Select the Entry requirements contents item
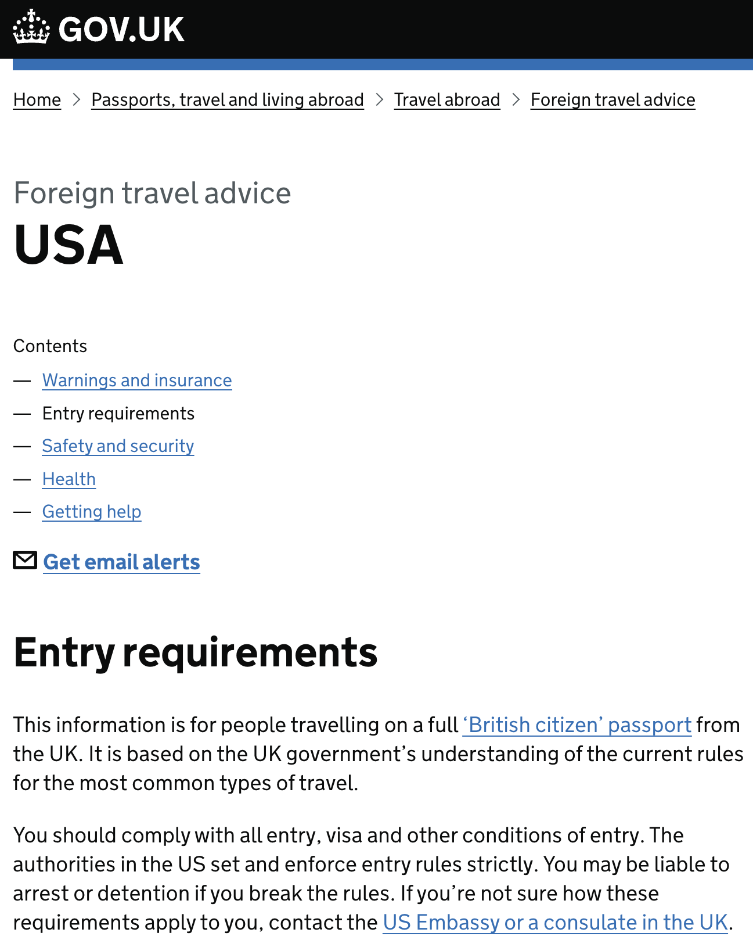The width and height of the screenshot is (753, 947). click(118, 414)
